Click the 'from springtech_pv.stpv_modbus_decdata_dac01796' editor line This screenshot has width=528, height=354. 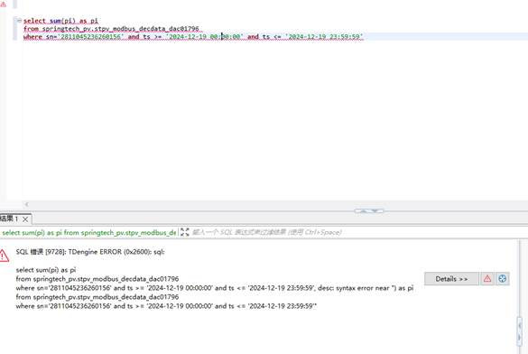(x=111, y=29)
